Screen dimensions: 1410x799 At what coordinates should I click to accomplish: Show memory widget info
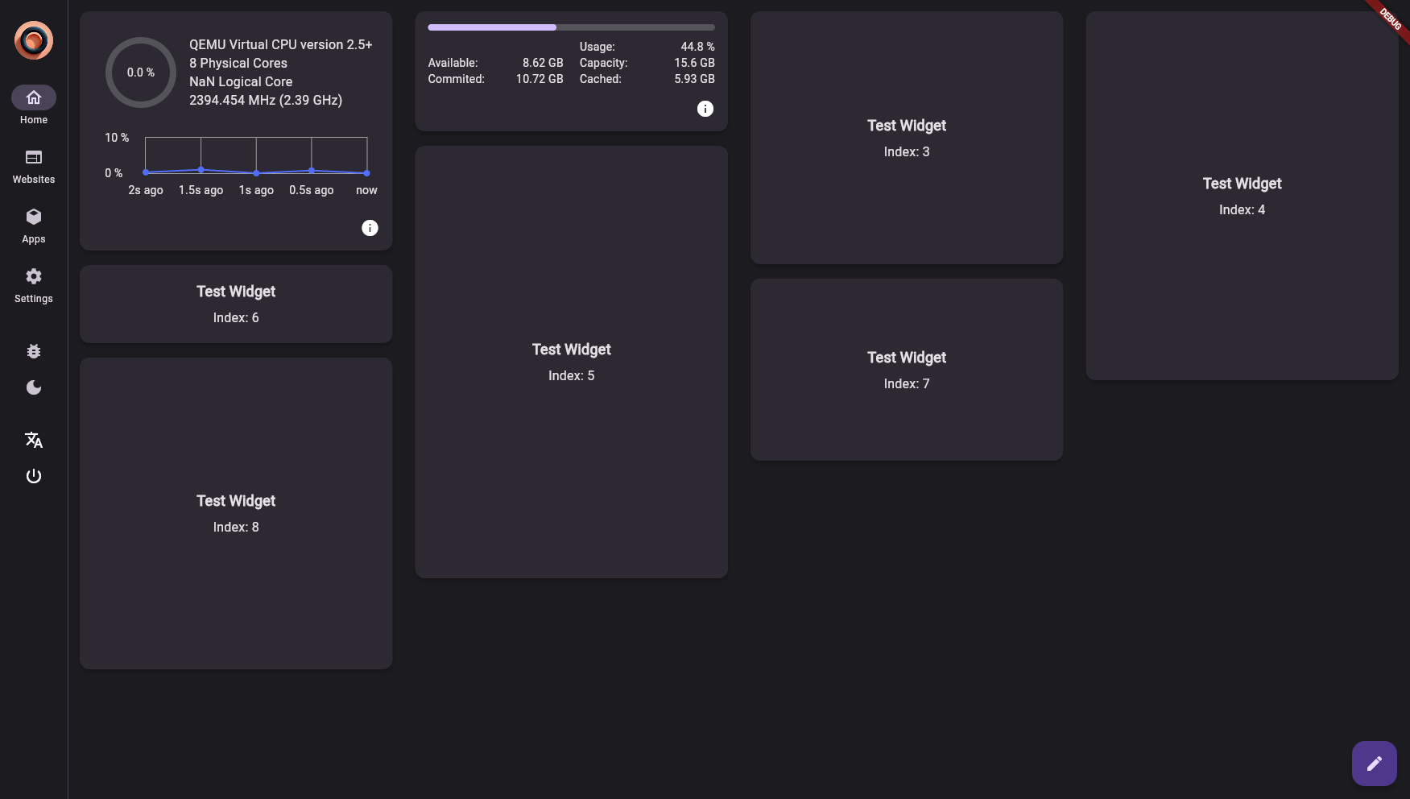(705, 109)
